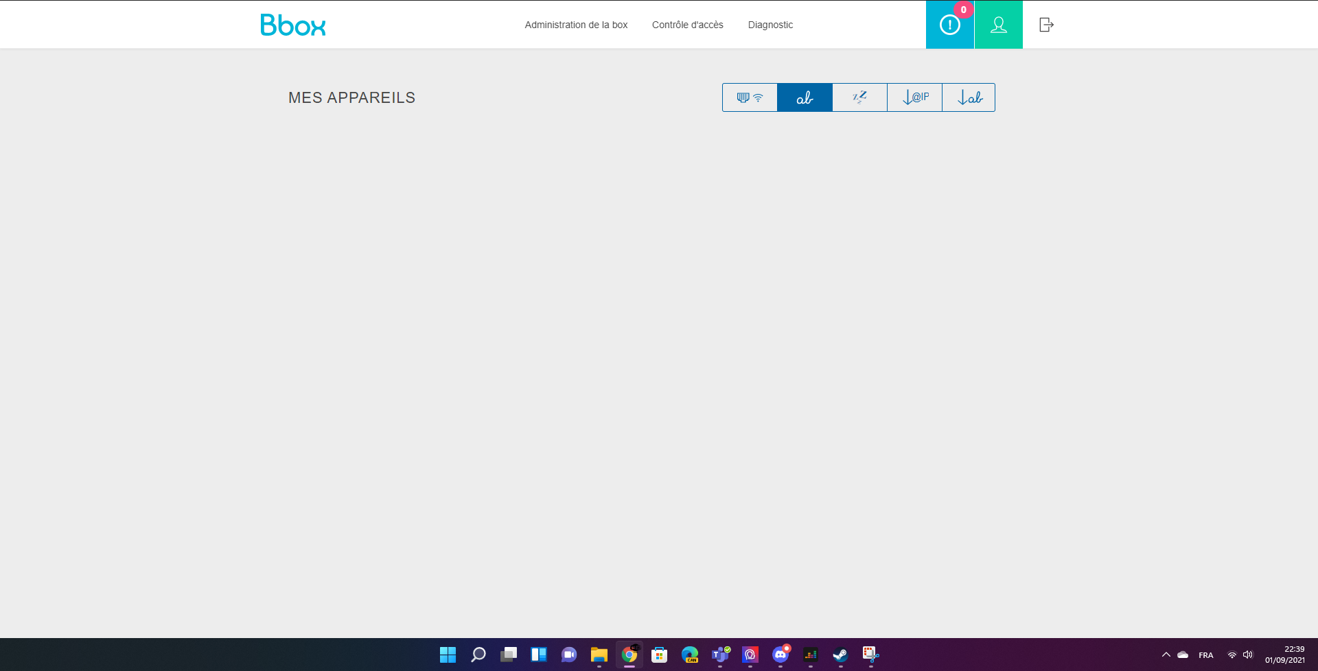Open the user account icon
The width and height of the screenshot is (1318, 671).
click(x=999, y=25)
